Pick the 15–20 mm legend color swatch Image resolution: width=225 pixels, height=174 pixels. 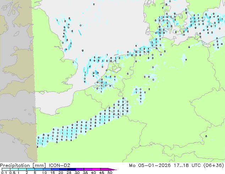pos(55,169)
